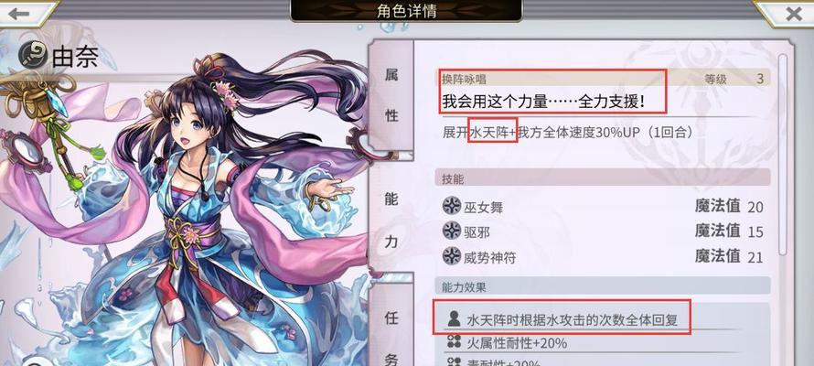Tap the 技能 section header
814x366 pixels.
[x=602, y=178]
